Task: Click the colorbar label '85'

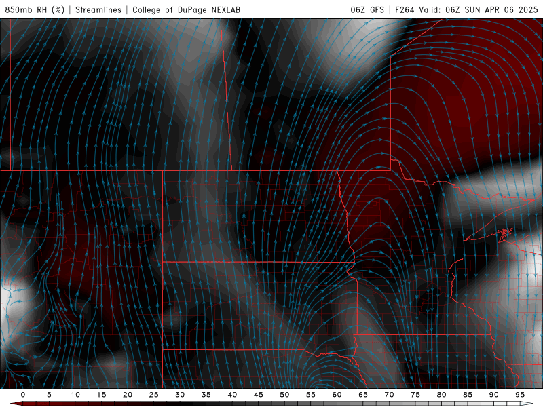Action: (x=468, y=395)
